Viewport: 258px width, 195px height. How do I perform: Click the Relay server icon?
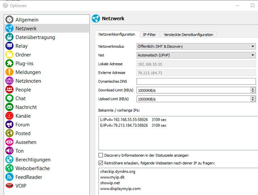[9, 46]
